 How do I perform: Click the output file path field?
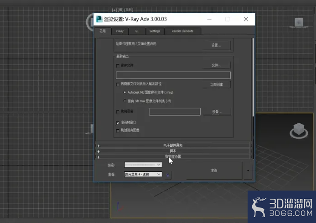pos(173,75)
